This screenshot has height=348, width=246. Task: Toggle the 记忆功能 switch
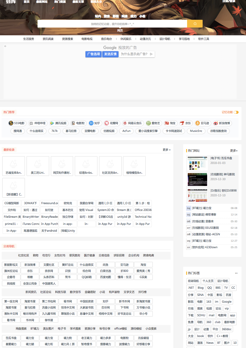point(236,112)
